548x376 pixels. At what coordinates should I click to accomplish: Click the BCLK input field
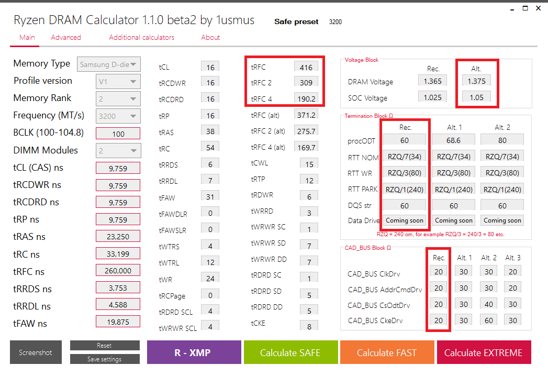click(x=118, y=134)
